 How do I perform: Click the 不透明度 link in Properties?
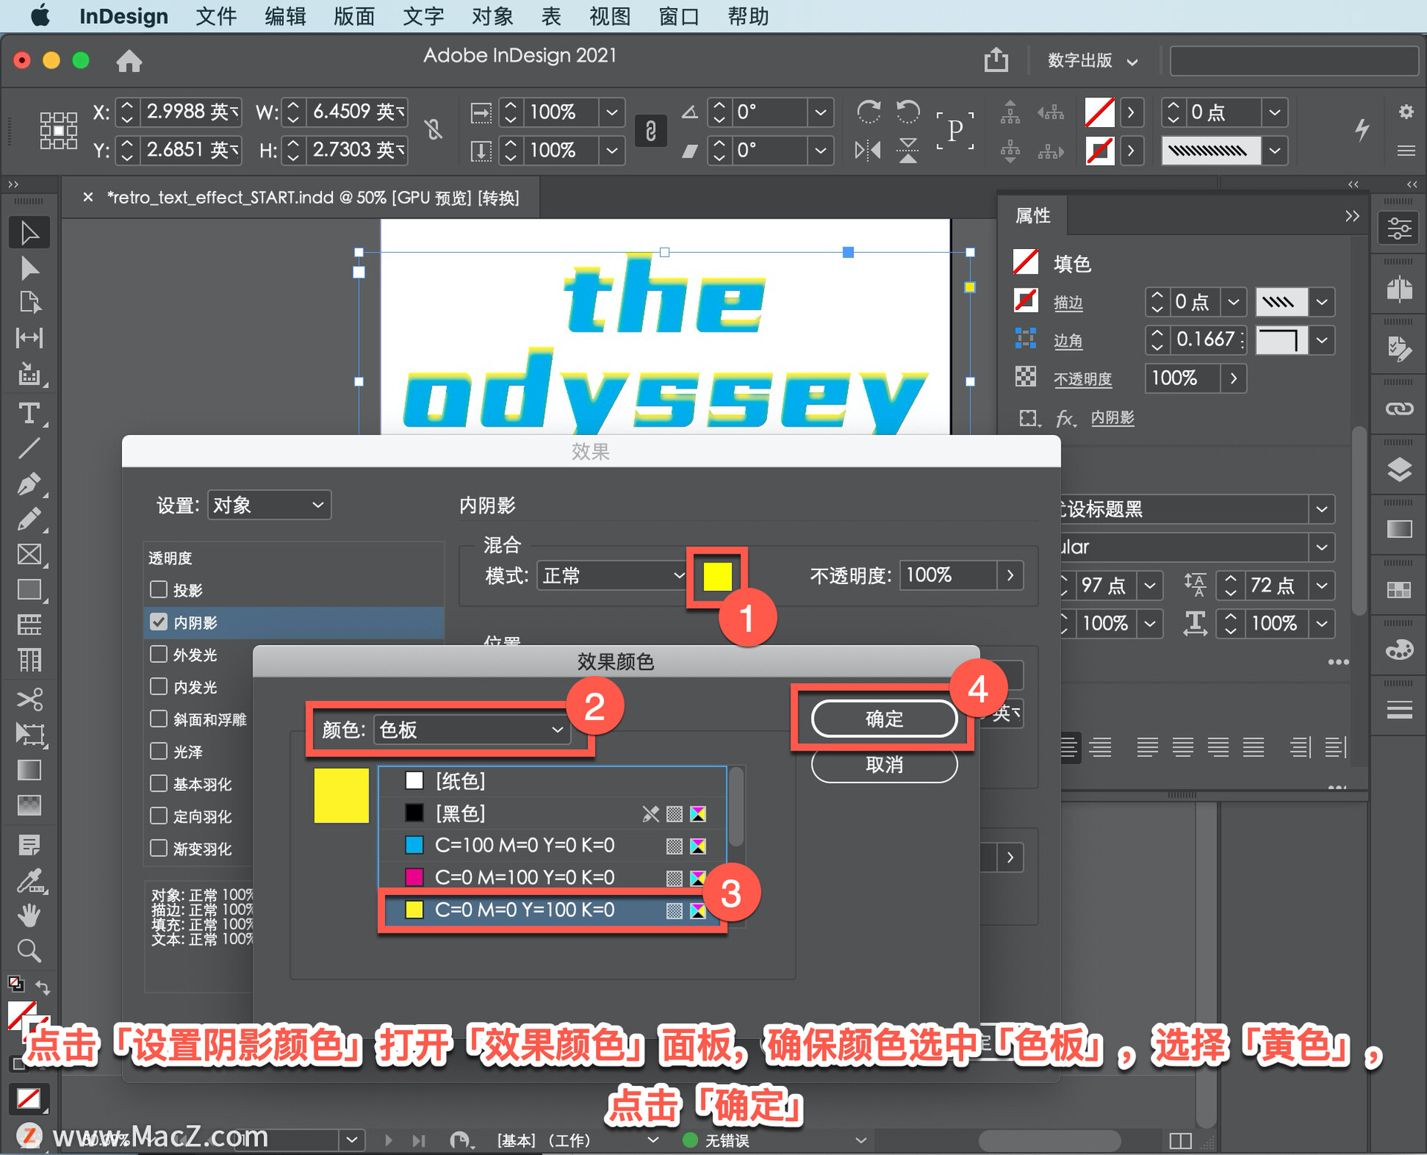pyautogui.click(x=1083, y=379)
